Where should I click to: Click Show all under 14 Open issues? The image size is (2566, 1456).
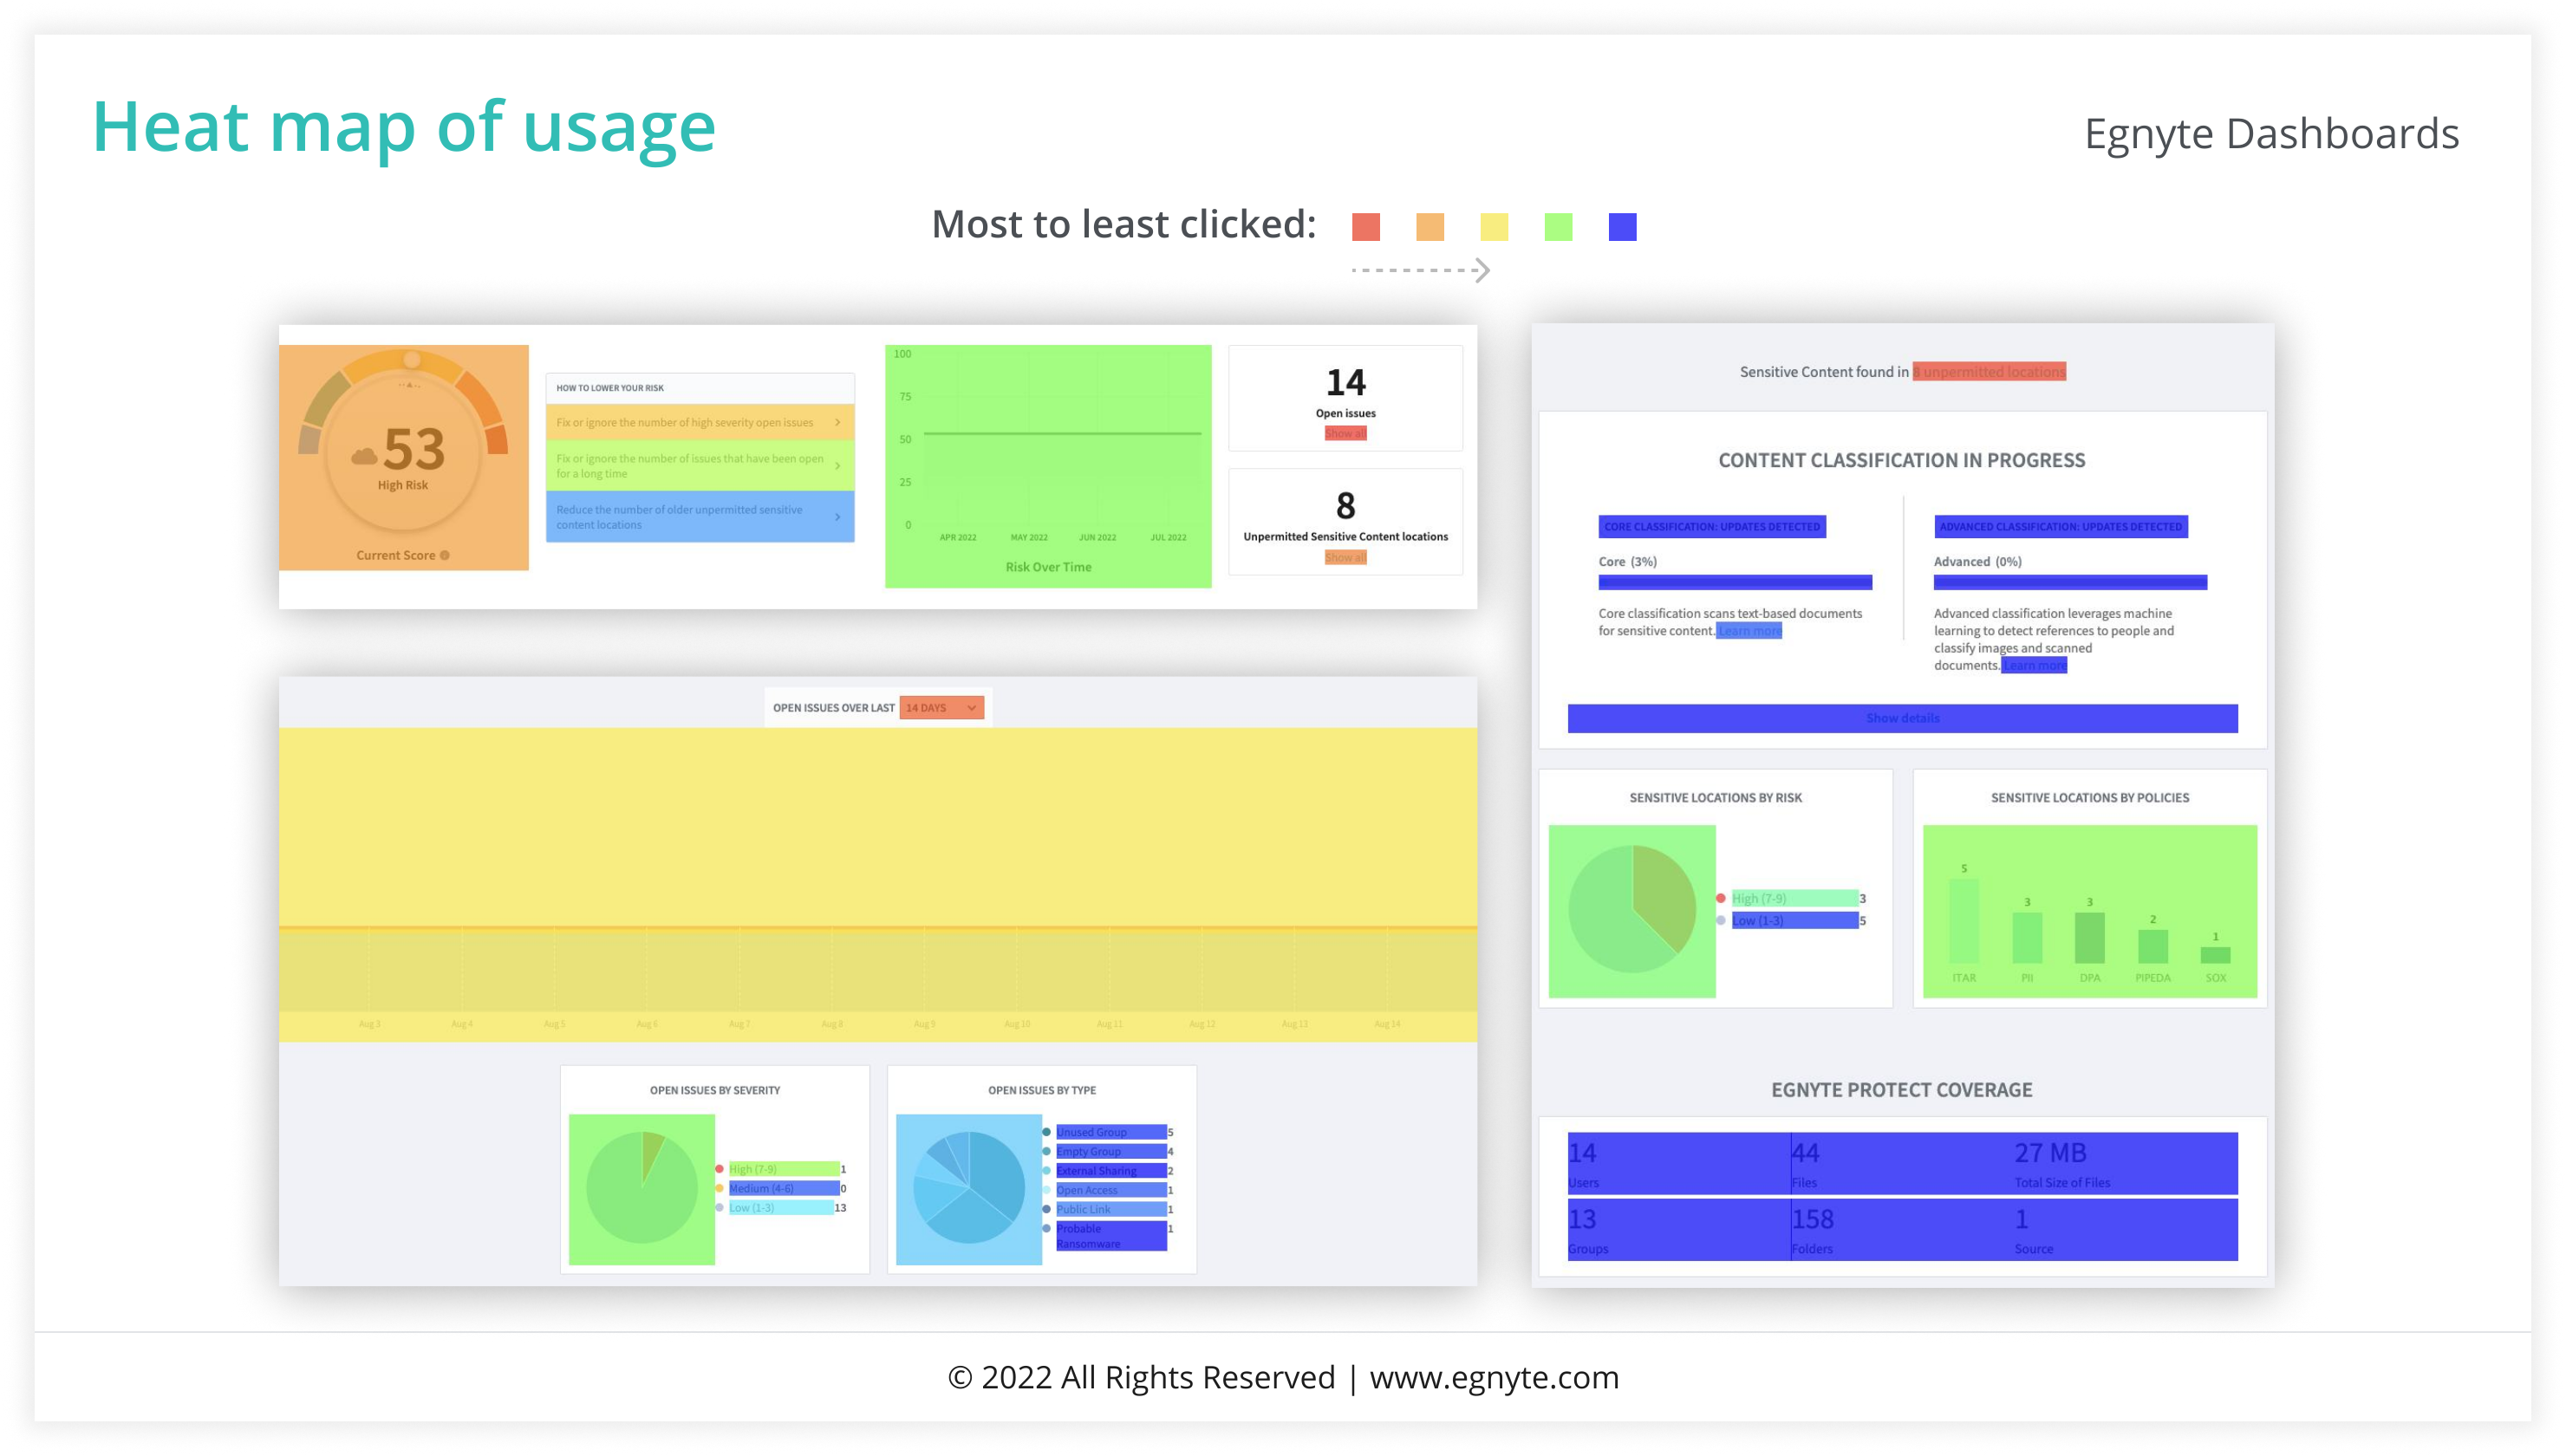(1345, 433)
